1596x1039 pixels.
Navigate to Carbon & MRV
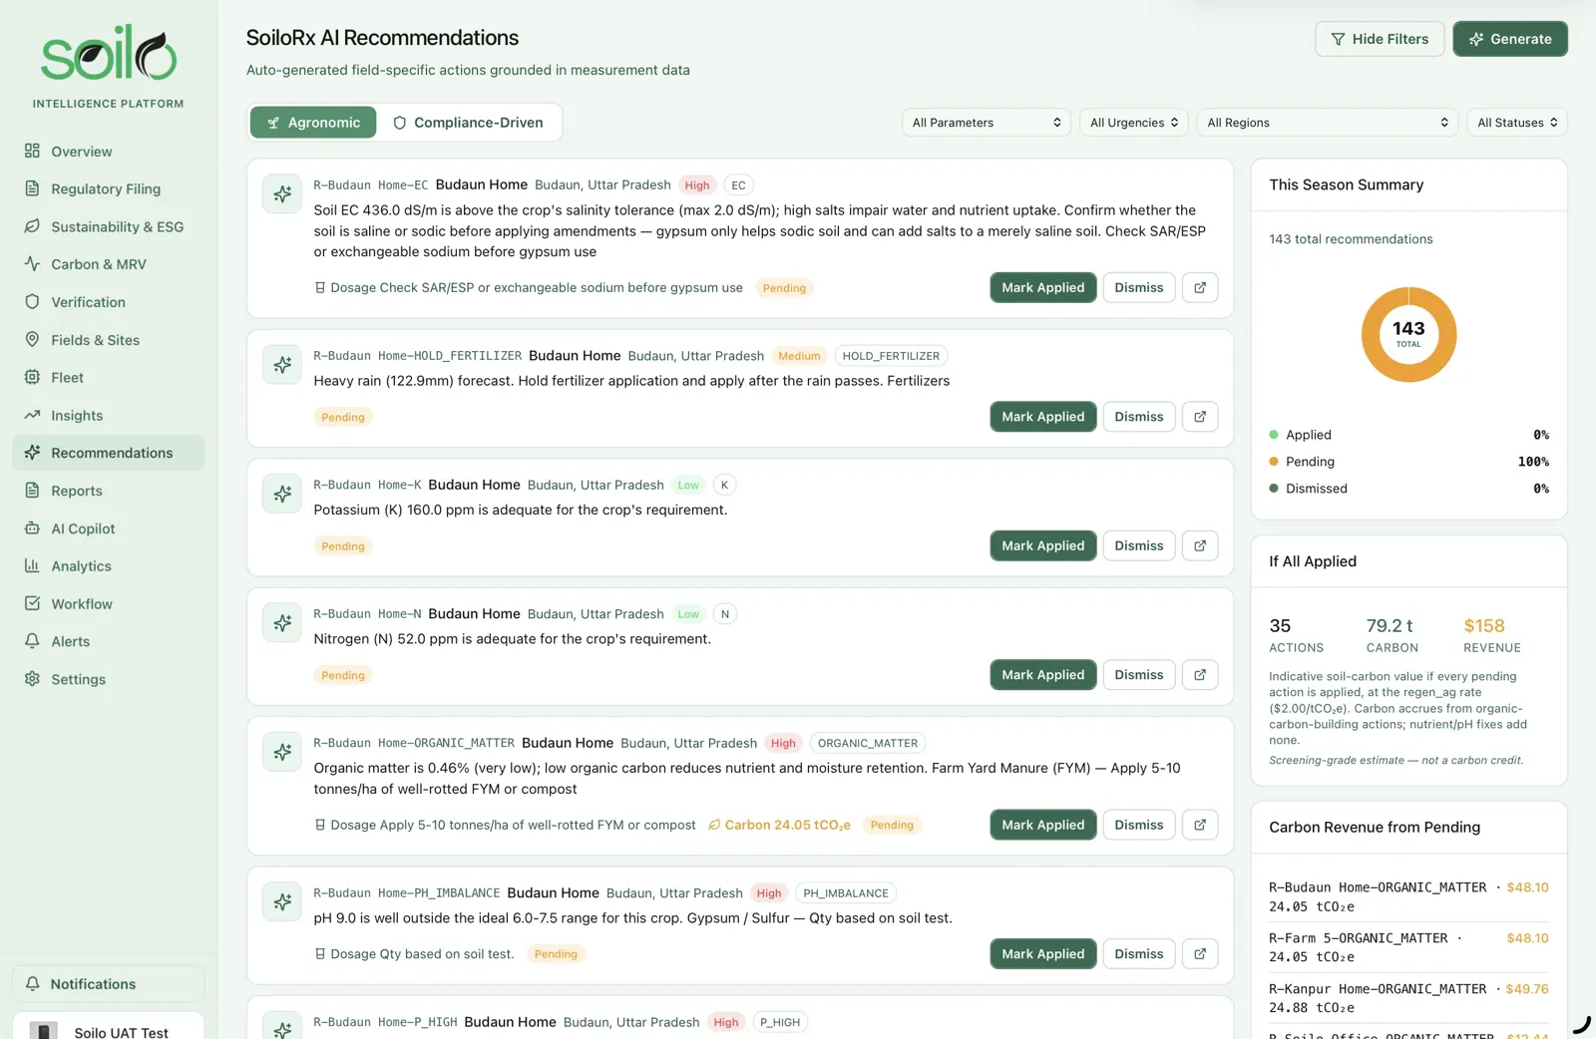tap(109, 264)
